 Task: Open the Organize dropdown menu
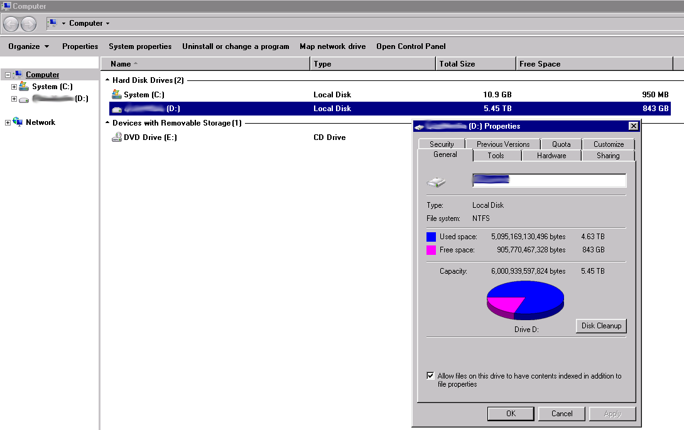coord(29,46)
